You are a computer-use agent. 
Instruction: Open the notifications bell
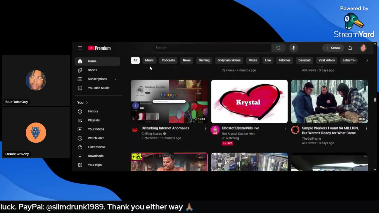(x=350, y=48)
